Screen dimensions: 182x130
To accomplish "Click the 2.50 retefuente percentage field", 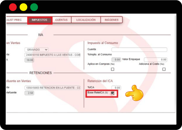I will [x=29, y=93].
